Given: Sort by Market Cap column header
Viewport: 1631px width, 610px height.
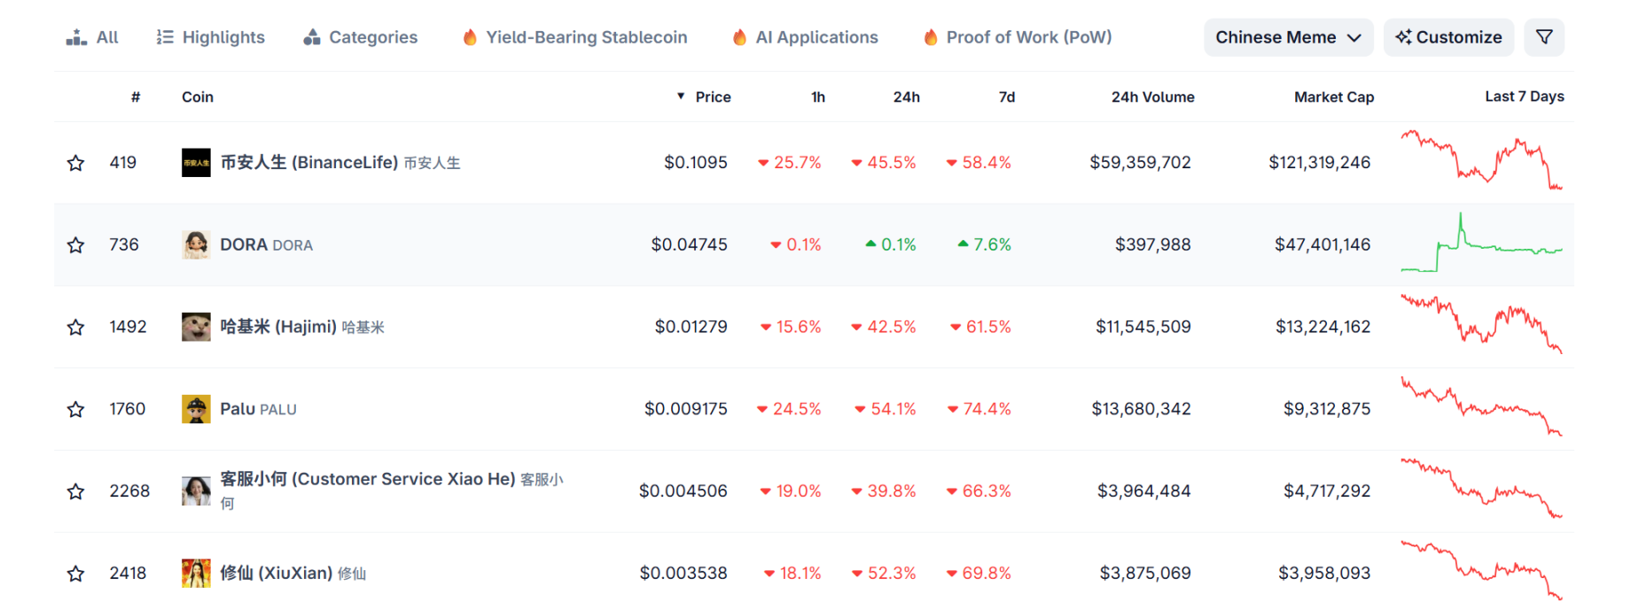Looking at the screenshot, I should click(1333, 97).
